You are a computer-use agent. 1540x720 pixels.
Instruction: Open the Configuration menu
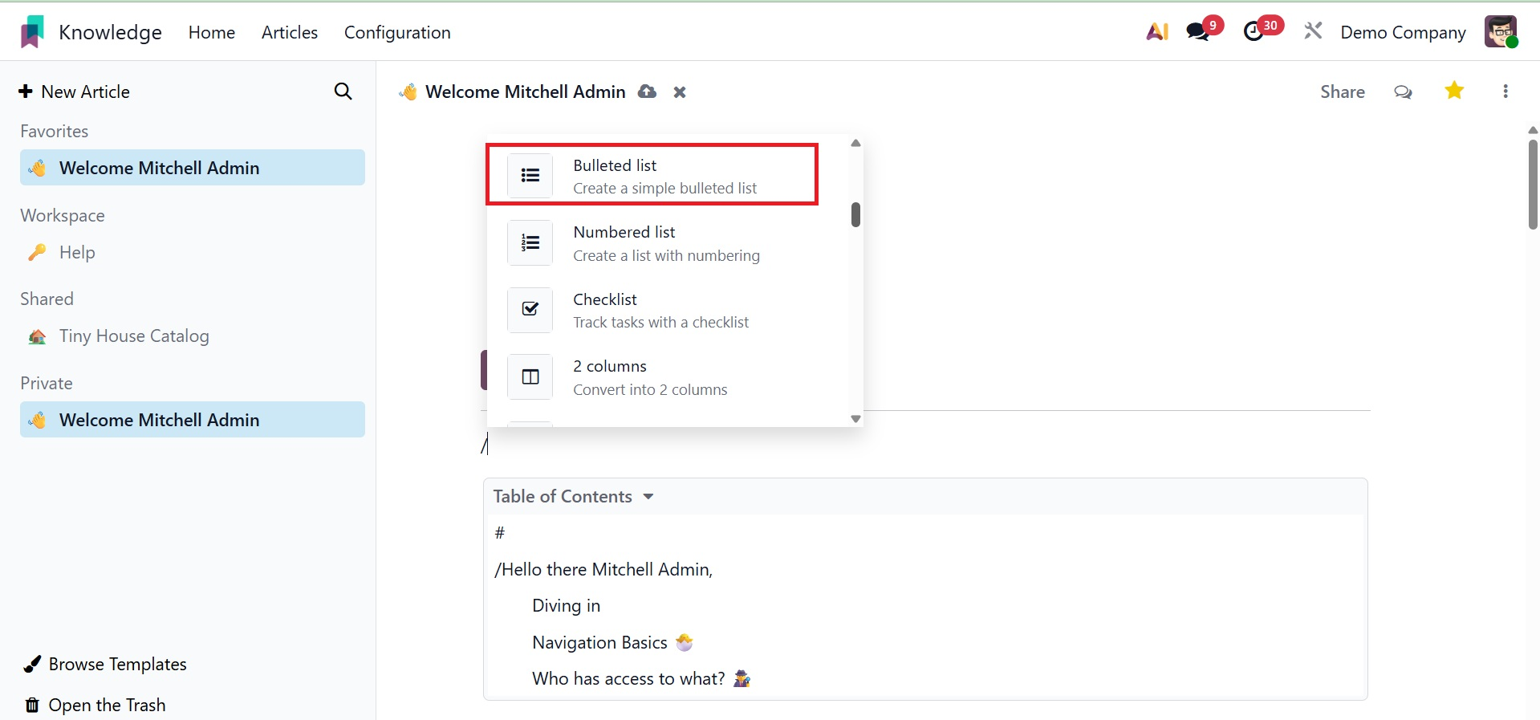(x=397, y=32)
